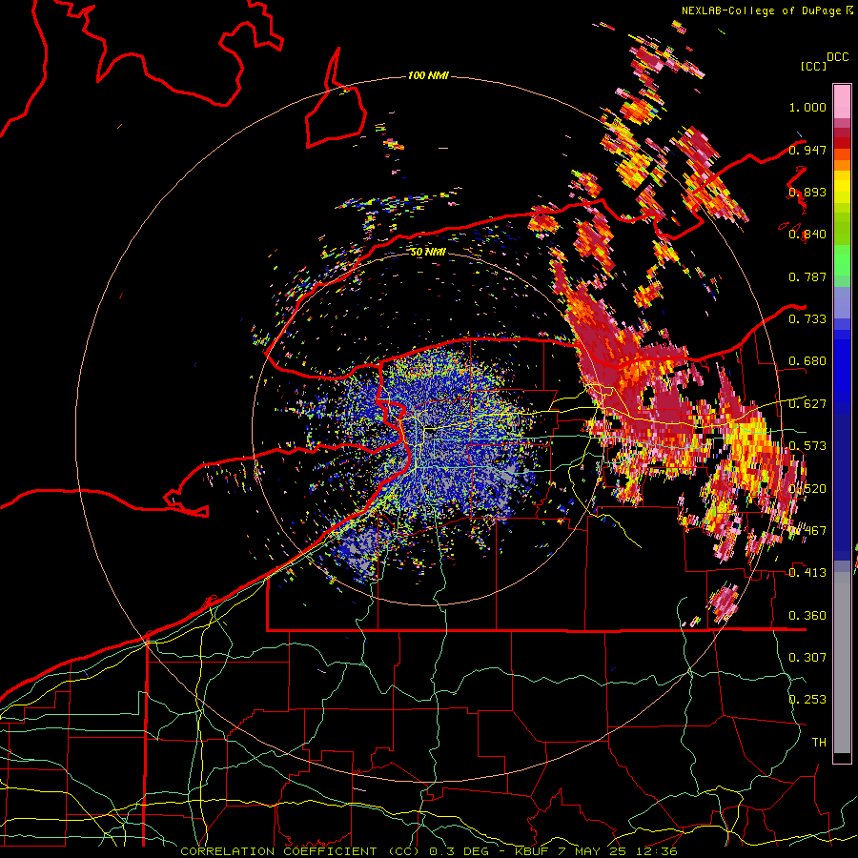Click the pink top segment of the color bar
This screenshot has height=858, width=858.
click(842, 101)
